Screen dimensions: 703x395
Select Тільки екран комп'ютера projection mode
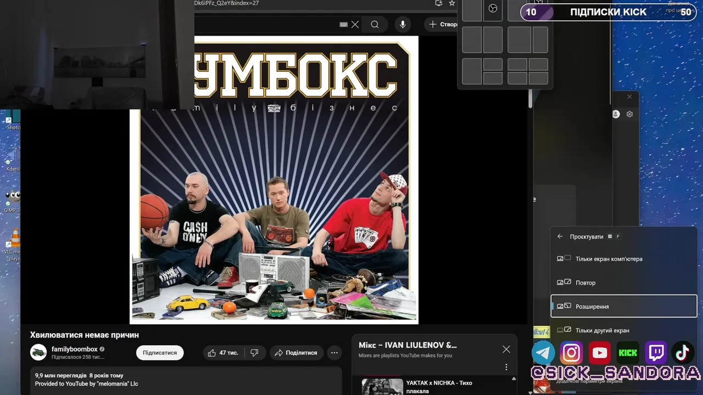(624, 258)
